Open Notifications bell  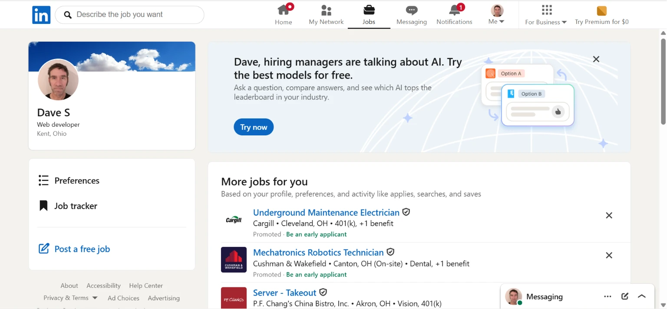click(x=454, y=15)
